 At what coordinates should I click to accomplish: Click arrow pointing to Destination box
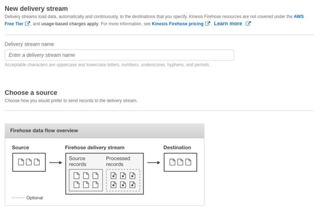(153, 163)
